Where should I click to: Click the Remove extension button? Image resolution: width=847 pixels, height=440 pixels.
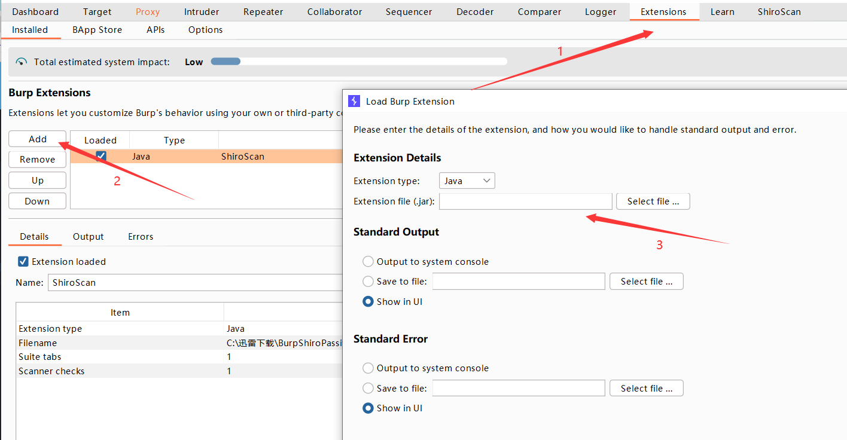(37, 159)
